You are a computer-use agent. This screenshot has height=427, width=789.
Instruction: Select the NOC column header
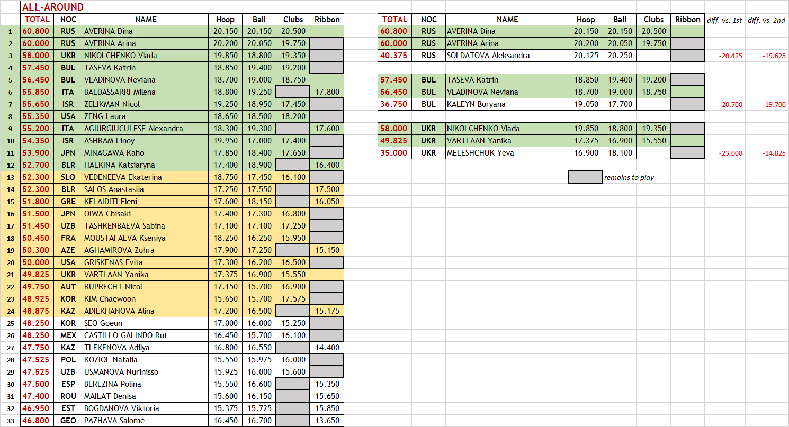tap(68, 19)
